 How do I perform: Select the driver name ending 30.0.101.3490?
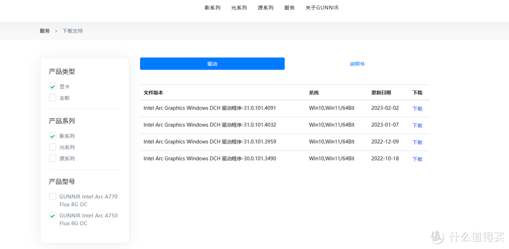(x=210, y=159)
